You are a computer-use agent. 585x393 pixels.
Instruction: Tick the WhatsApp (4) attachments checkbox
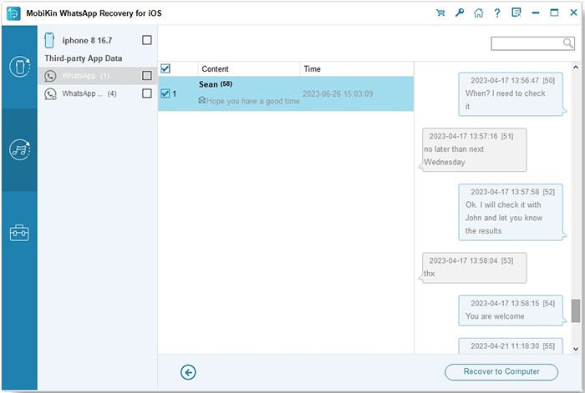pos(147,93)
